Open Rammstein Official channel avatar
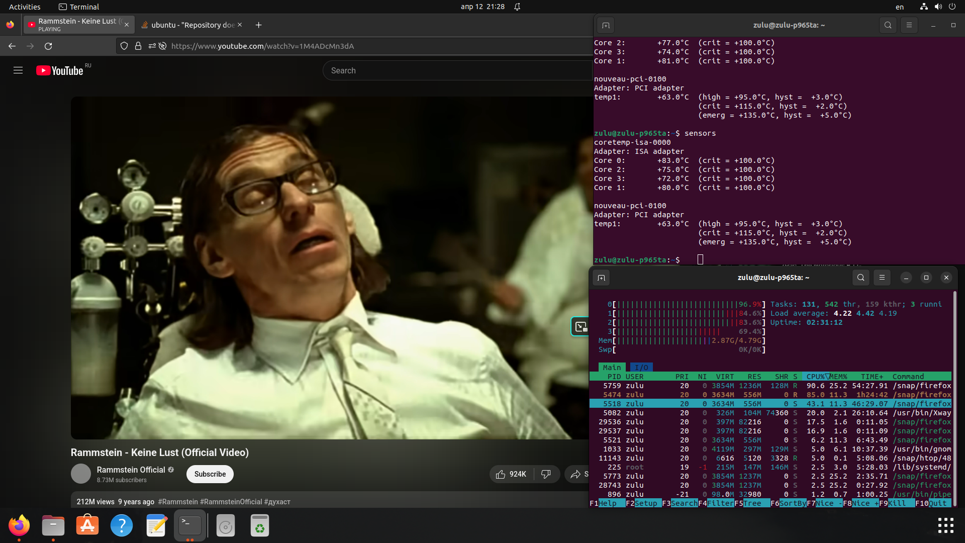The image size is (965, 543). 81,474
